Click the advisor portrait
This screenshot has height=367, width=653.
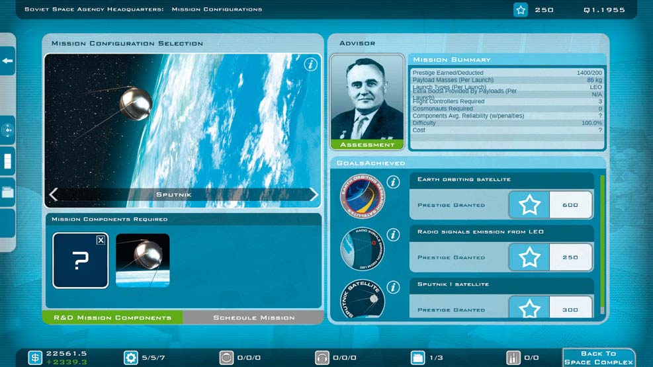pyautogui.click(x=367, y=97)
